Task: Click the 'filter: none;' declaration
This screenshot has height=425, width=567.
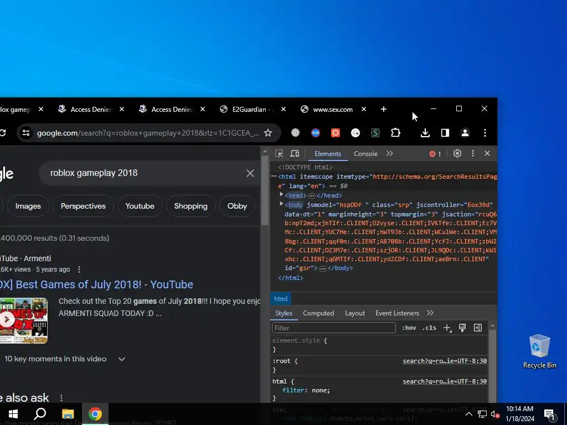Action: (306, 390)
